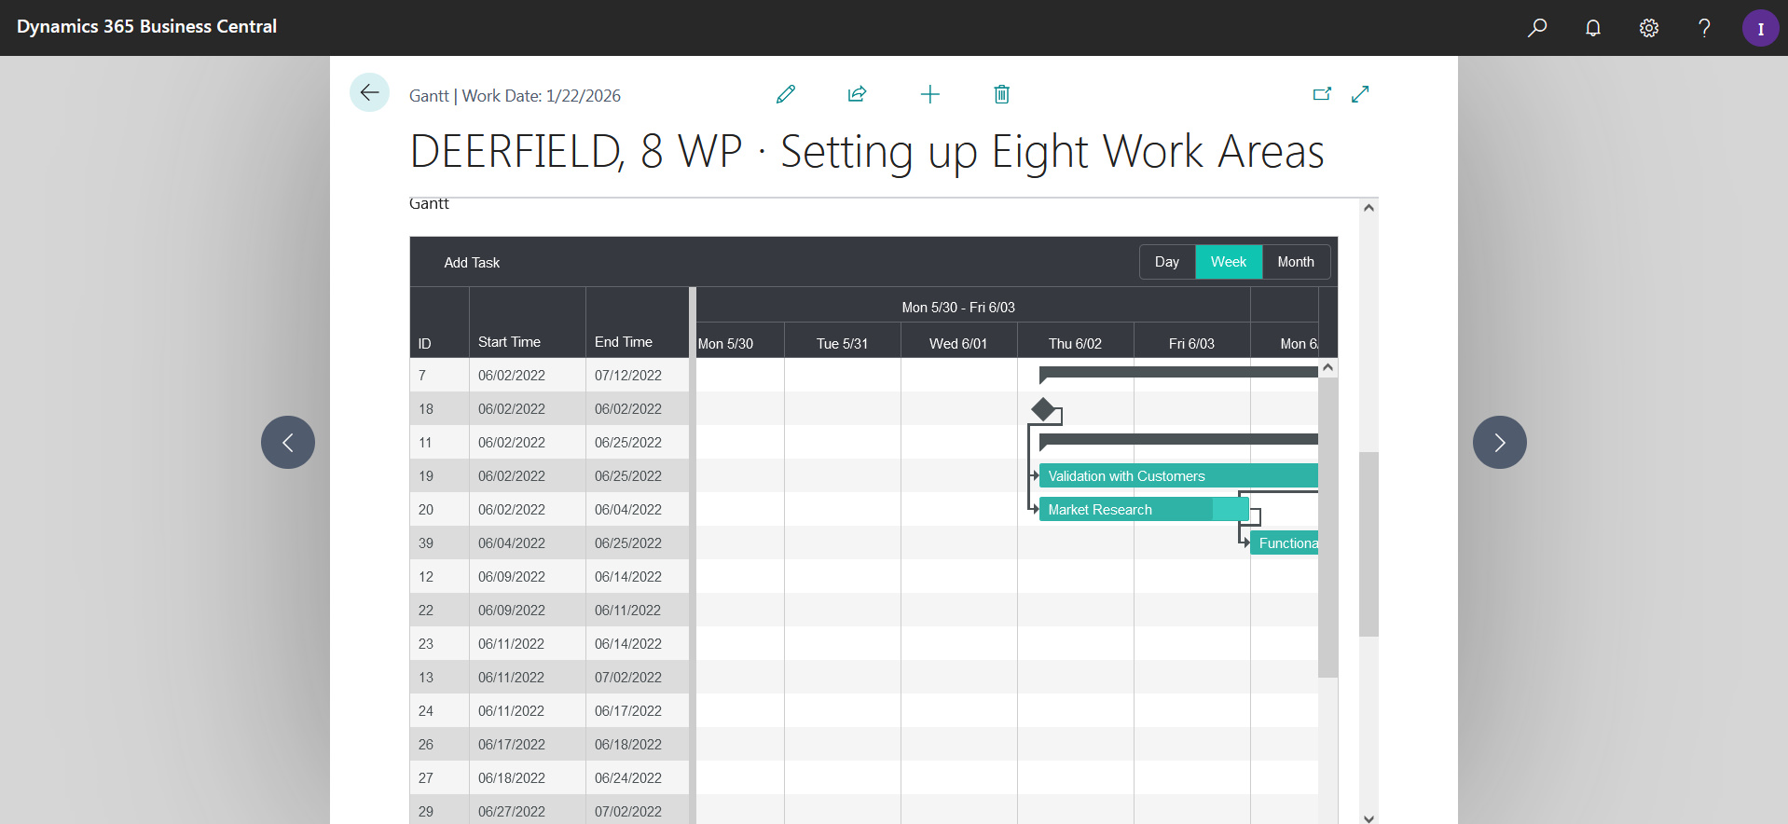The height and width of the screenshot is (824, 1788).
Task: Expand page to full width icon
Action: tap(1360, 94)
